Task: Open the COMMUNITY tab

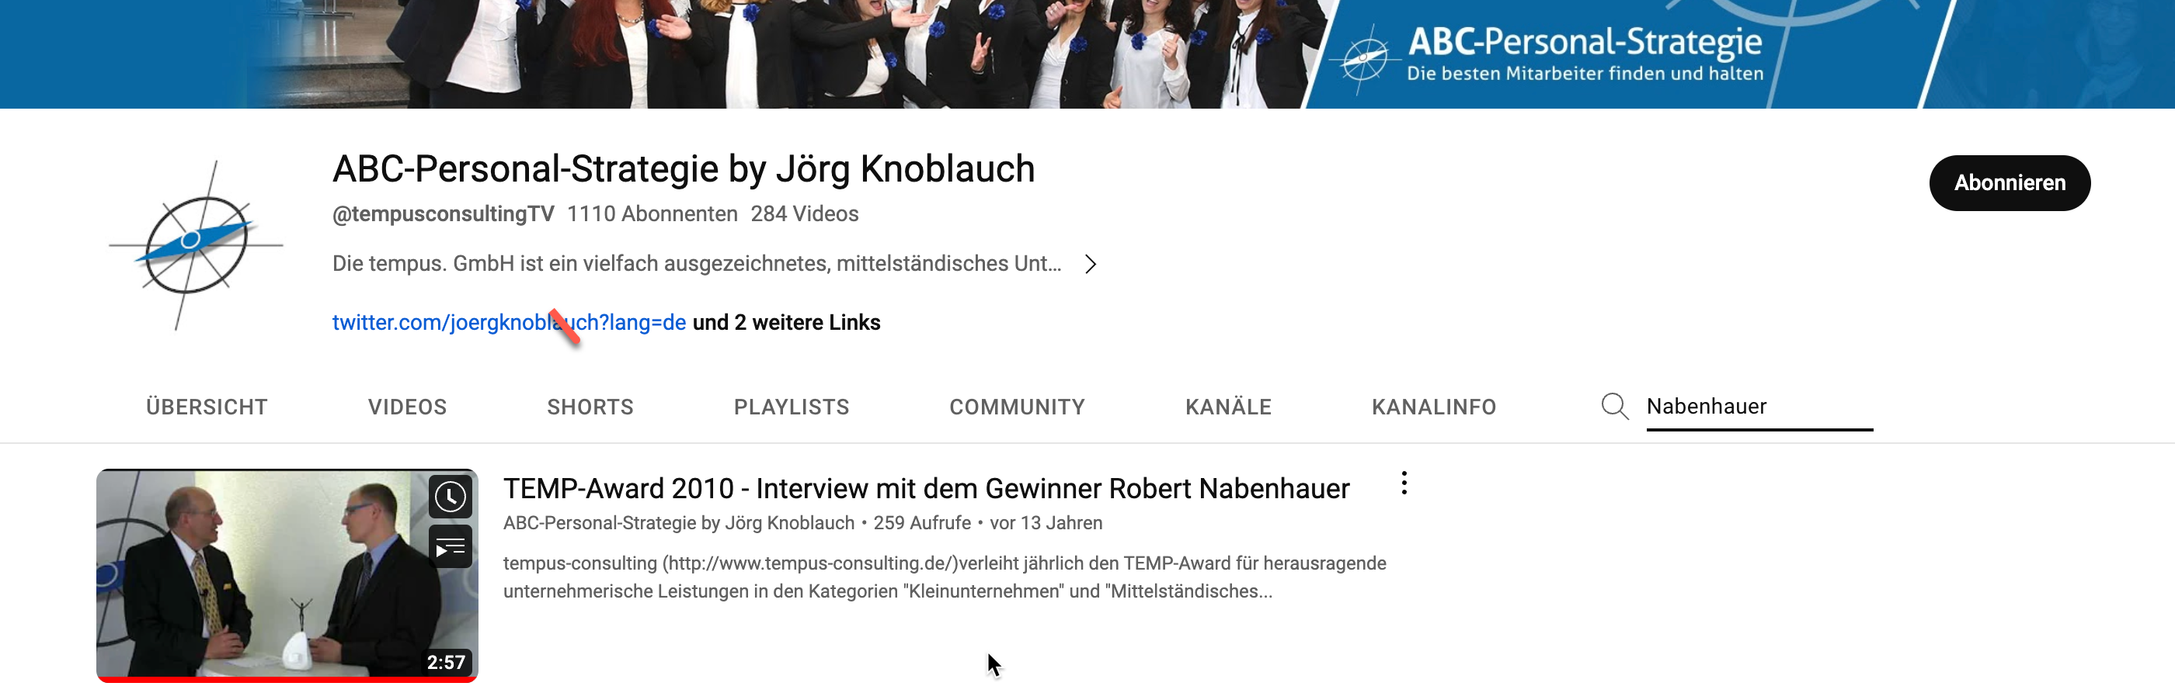Action: [x=1017, y=407]
